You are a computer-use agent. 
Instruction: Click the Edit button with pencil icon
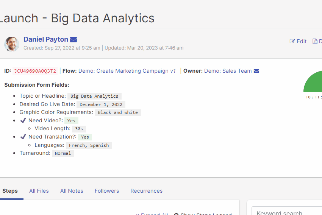(x=298, y=41)
